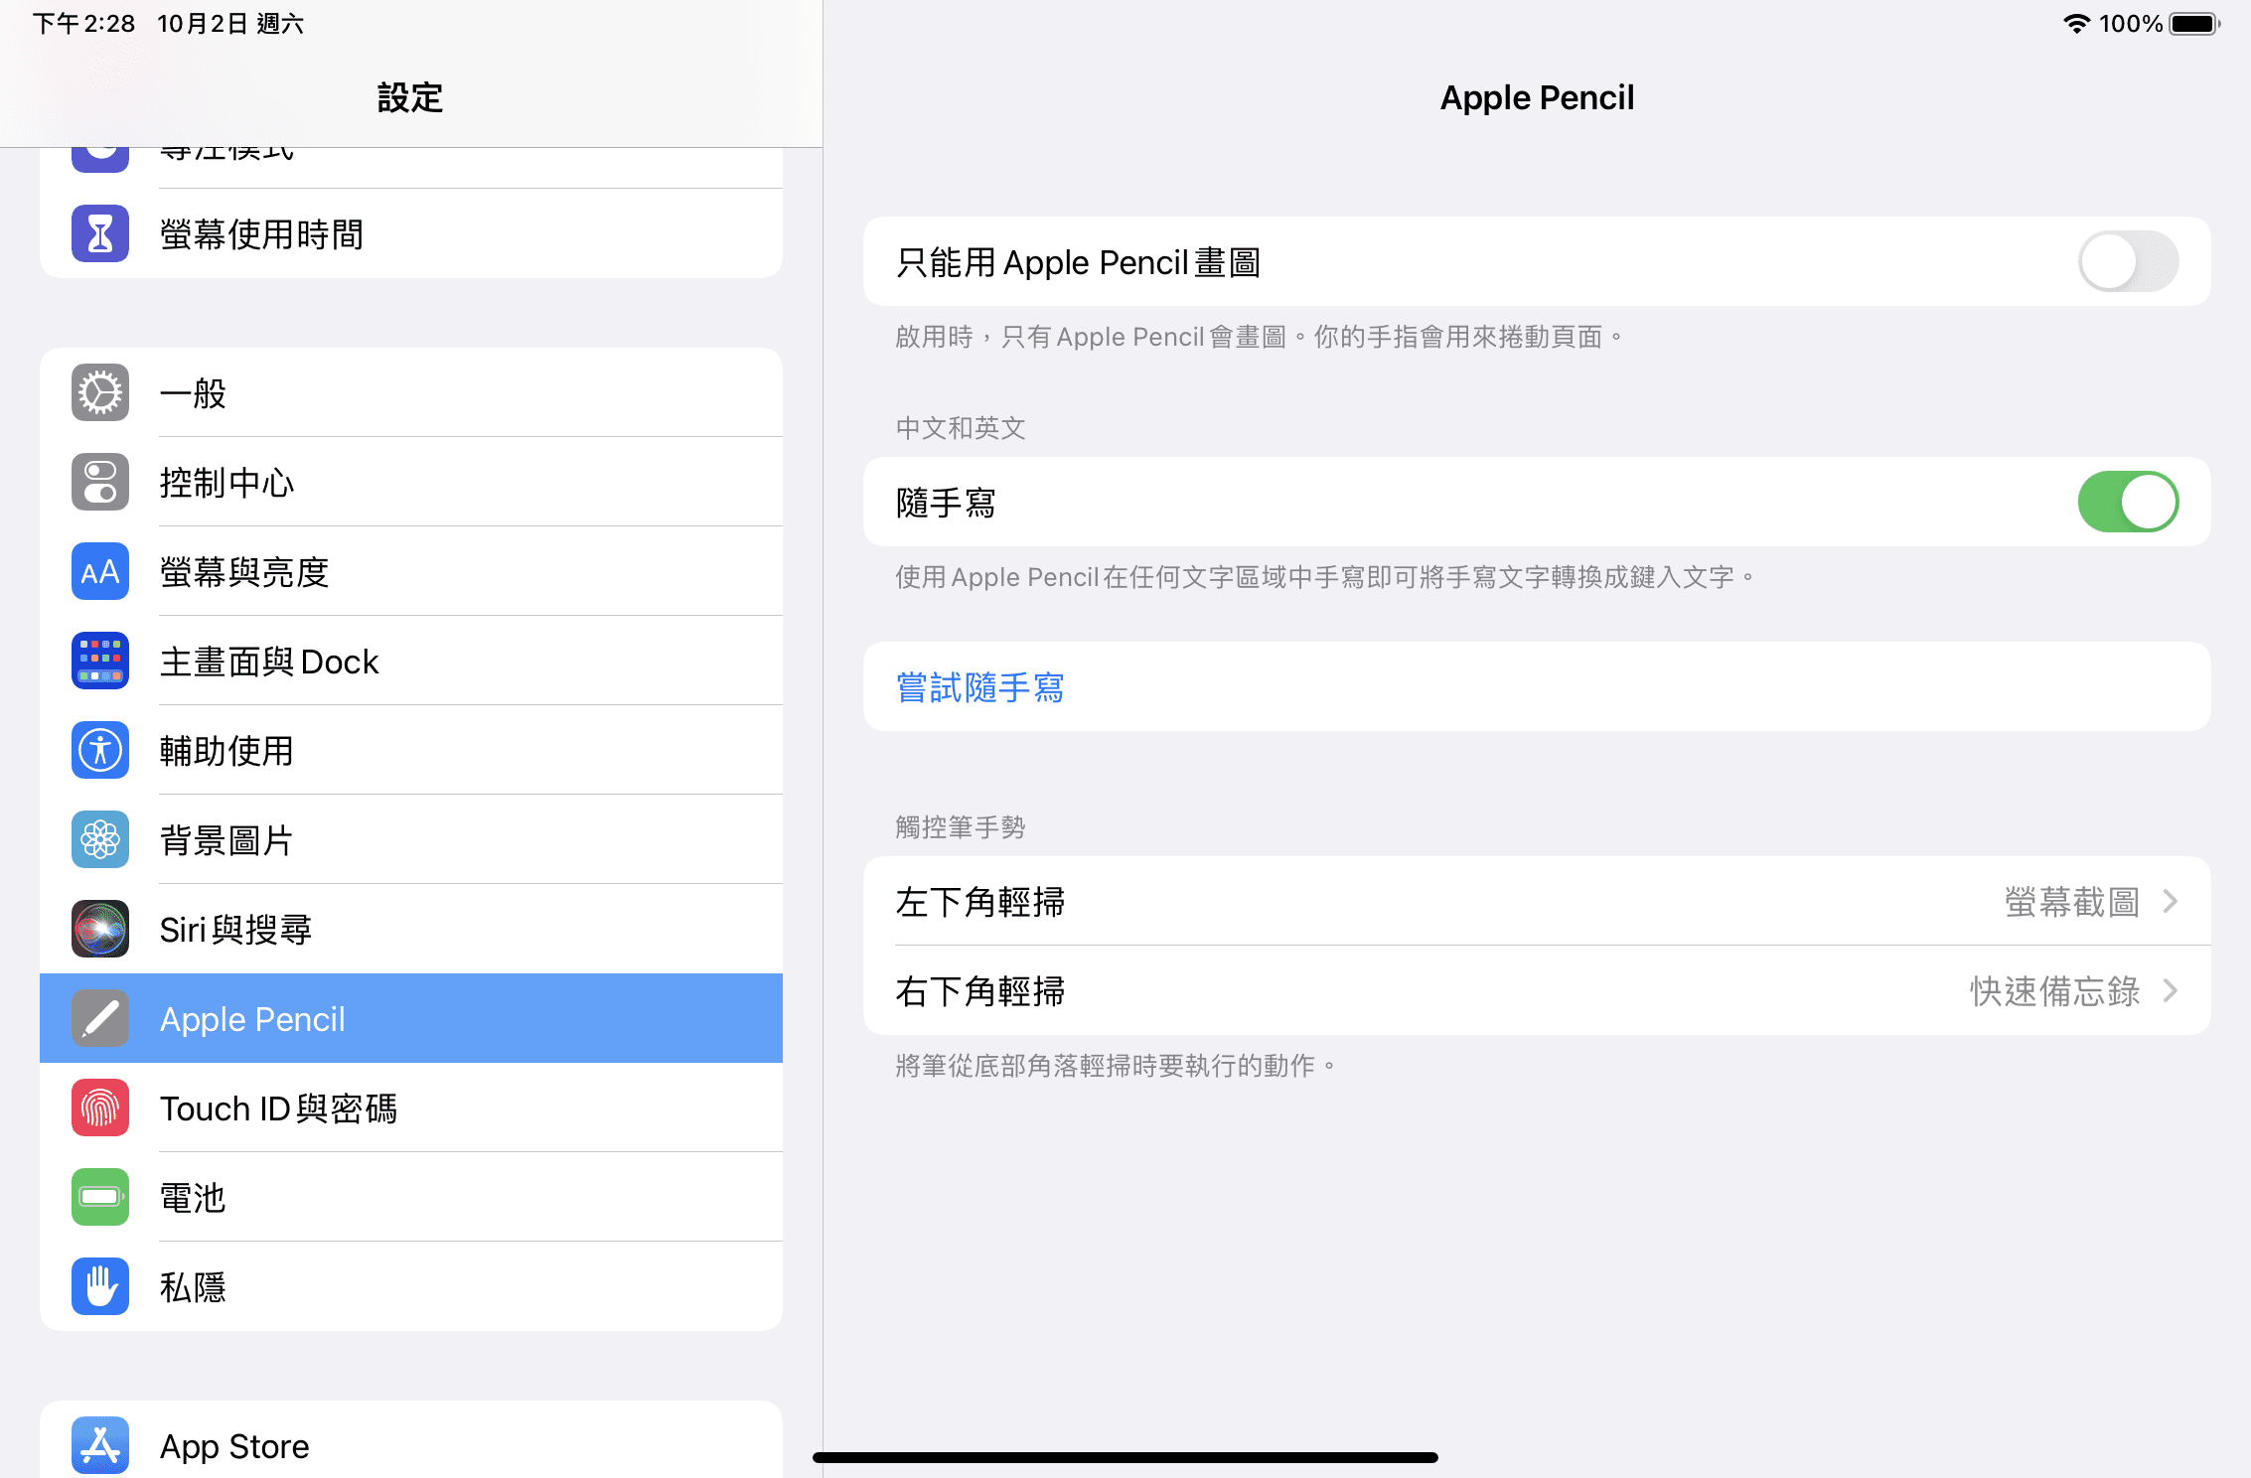The image size is (2251, 1478).
Task: Tap the Display & Brightness AA icon
Action: pos(100,571)
